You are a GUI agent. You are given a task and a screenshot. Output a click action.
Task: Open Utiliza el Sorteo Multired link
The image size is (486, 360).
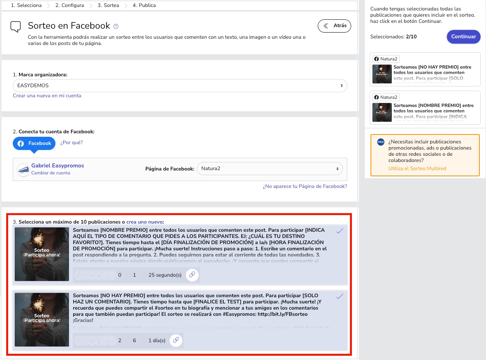pos(417,169)
